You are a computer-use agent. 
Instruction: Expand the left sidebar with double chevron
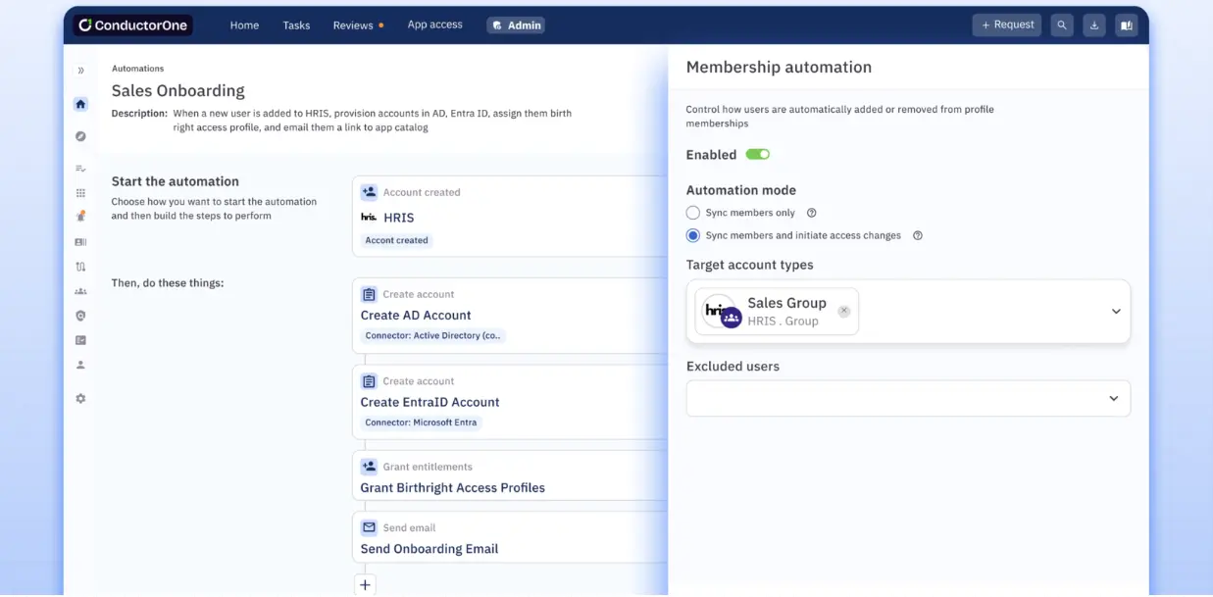click(x=80, y=71)
